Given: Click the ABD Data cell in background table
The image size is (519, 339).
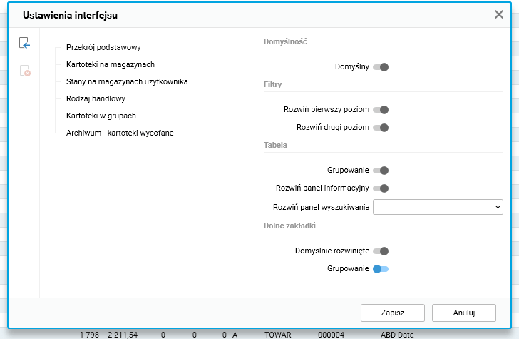Looking at the screenshot, I should tap(398, 334).
